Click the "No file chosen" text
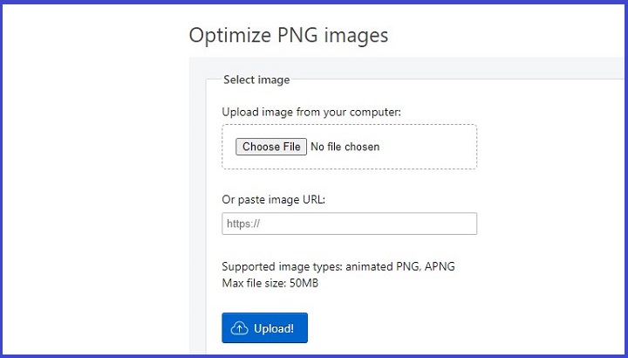The height and width of the screenshot is (358, 628). tap(345, 147)
